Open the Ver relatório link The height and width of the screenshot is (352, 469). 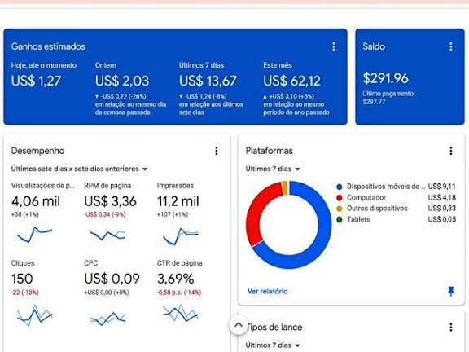click(x=267, y=291)
